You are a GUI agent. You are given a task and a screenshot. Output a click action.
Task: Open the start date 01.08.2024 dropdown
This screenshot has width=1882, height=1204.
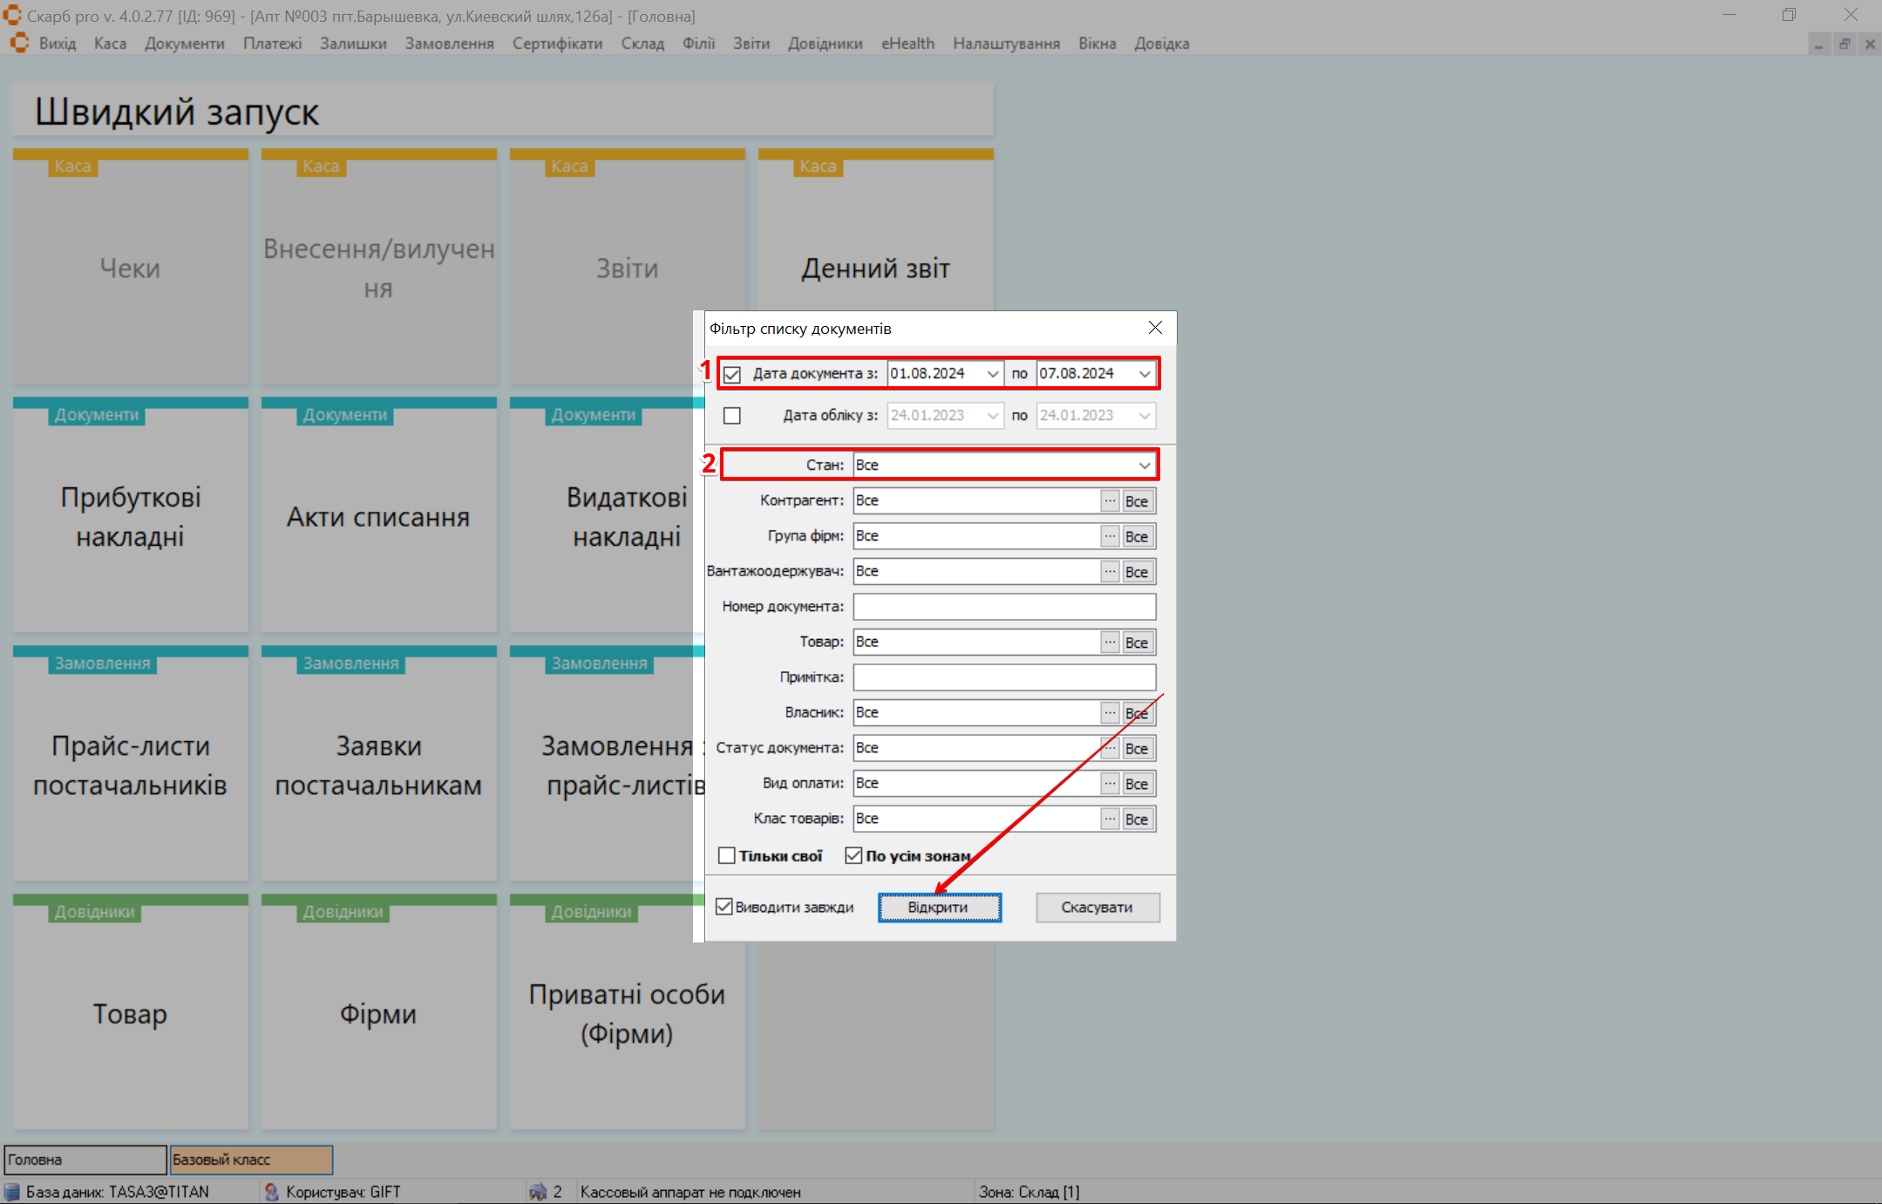click(992, 374)
